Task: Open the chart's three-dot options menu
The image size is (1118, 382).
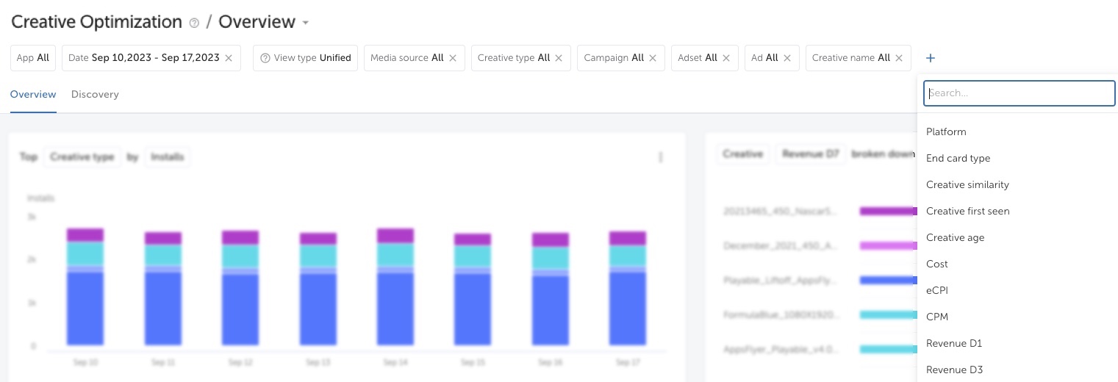Action: [x=661, y=157]
